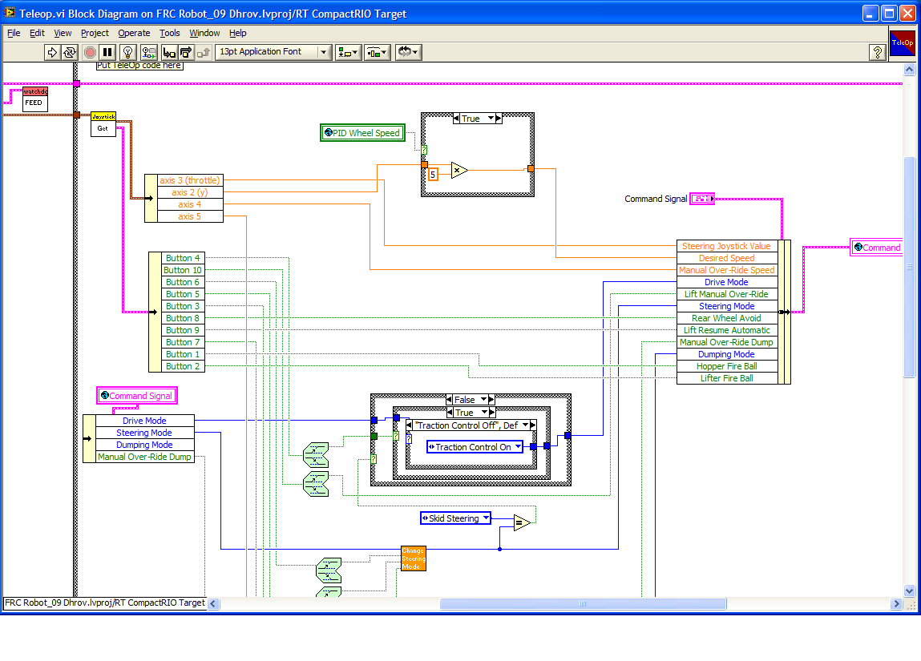Select the Joystick Get node

(103, 124)
